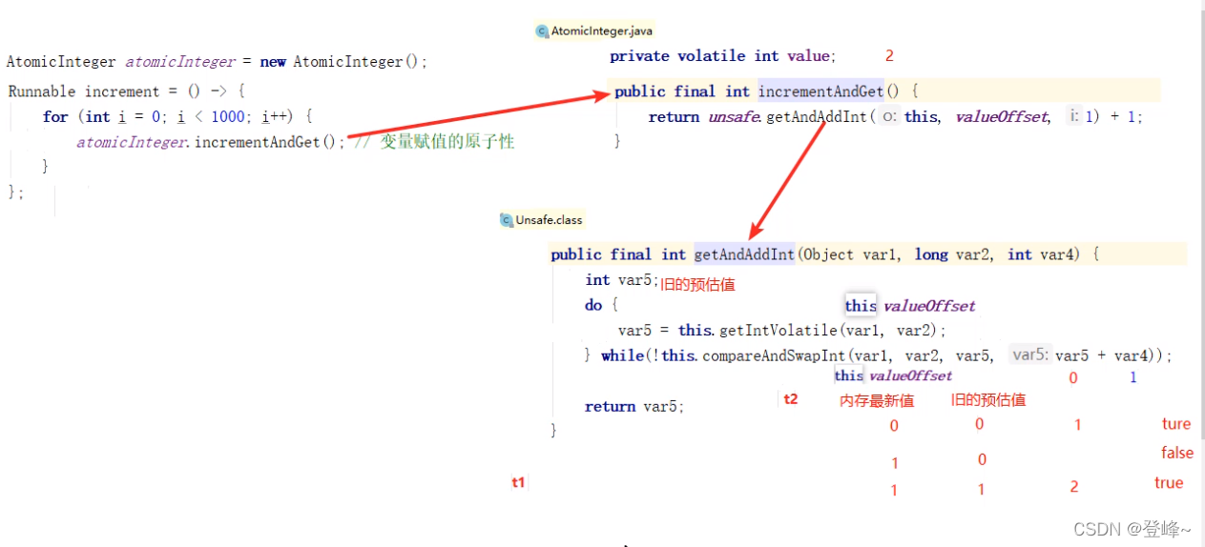
Task: Click the 'var5:' parameter hint in compareAndSwapInt
Action: 1030,355
